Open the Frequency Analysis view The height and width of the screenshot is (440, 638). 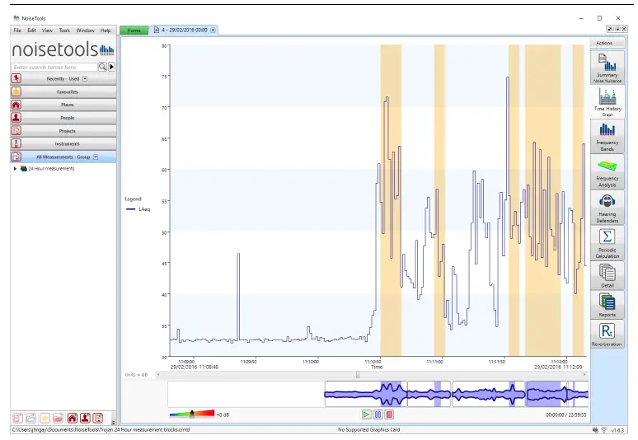click(x=607, y=171)
